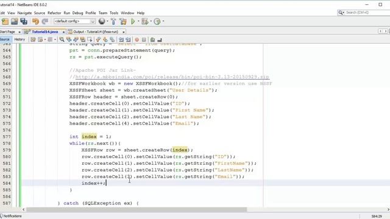Expand the Run Project dropdown arrow

coord(138,21)
